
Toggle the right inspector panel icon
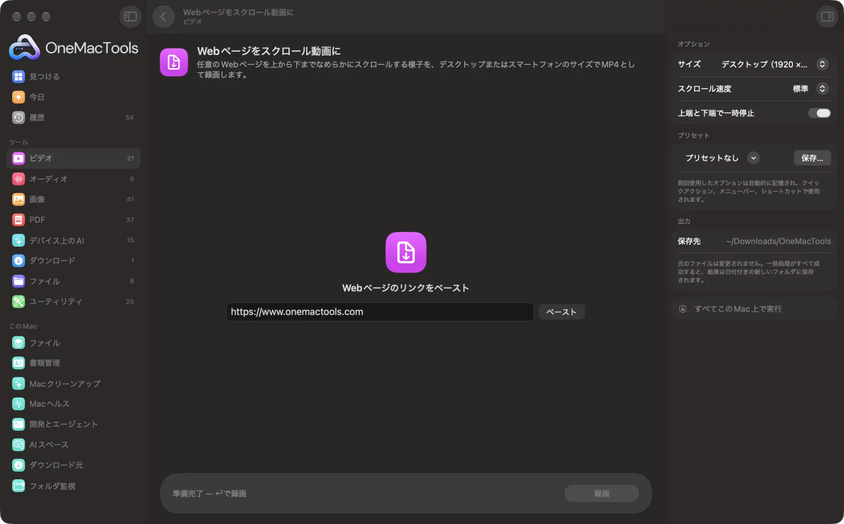827,17
